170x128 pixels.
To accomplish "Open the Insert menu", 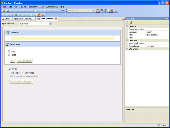I will 23,7.
